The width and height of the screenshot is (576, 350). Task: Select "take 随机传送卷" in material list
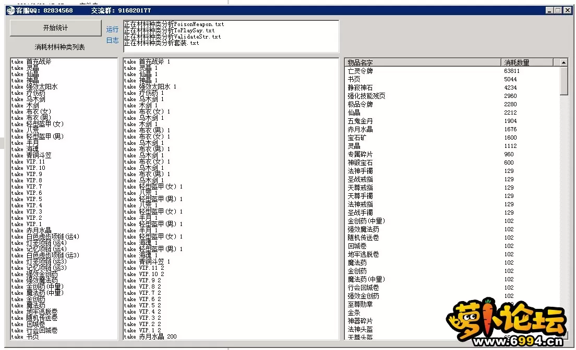34,318
